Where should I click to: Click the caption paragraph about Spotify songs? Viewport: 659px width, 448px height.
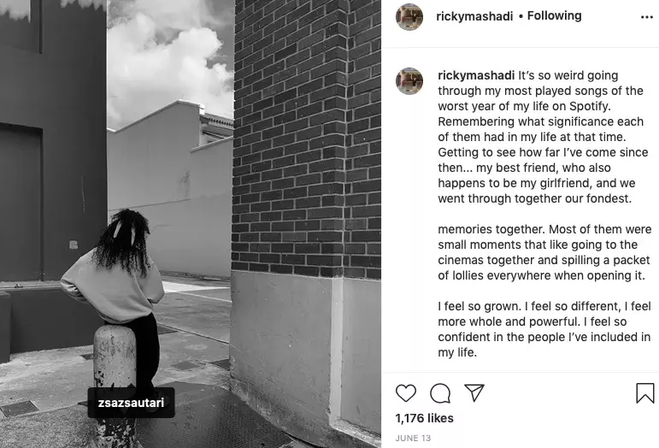coord(543,137)
